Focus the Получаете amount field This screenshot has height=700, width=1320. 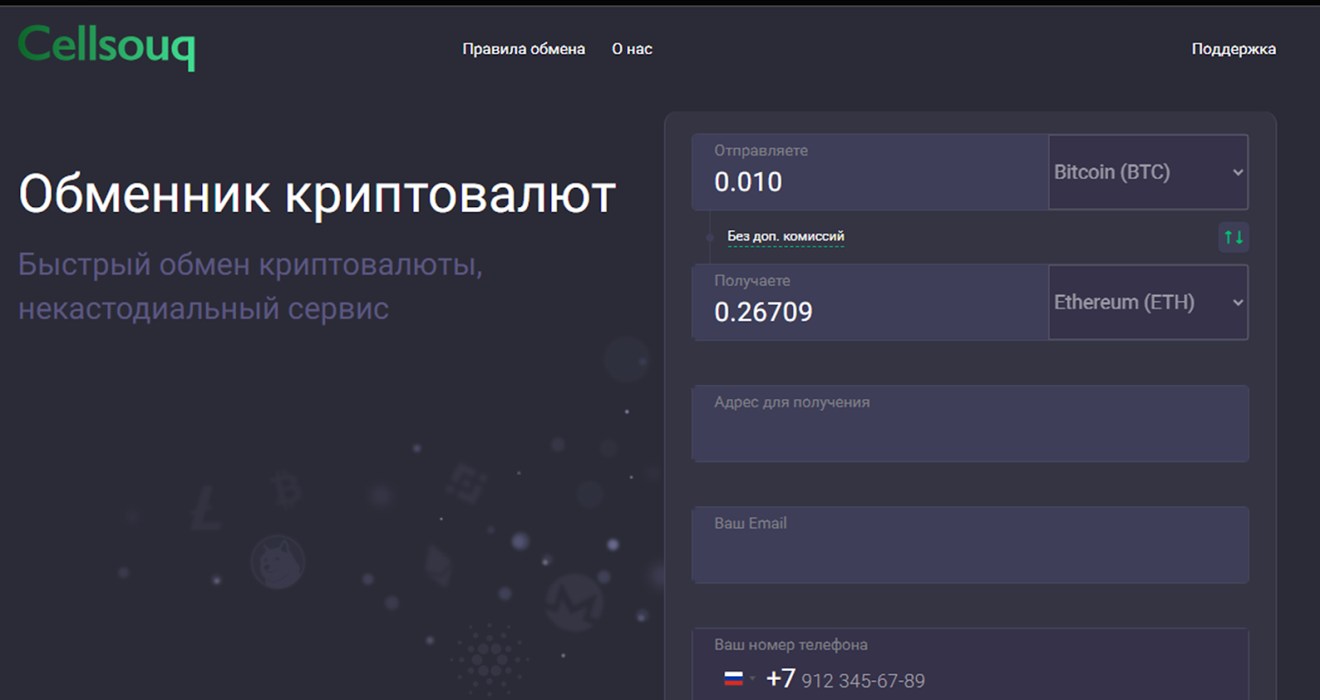click(870, 303)
